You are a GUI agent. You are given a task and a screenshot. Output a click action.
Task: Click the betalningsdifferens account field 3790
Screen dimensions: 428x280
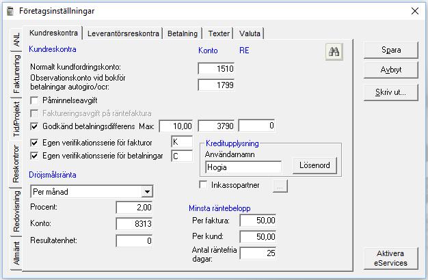216,126
